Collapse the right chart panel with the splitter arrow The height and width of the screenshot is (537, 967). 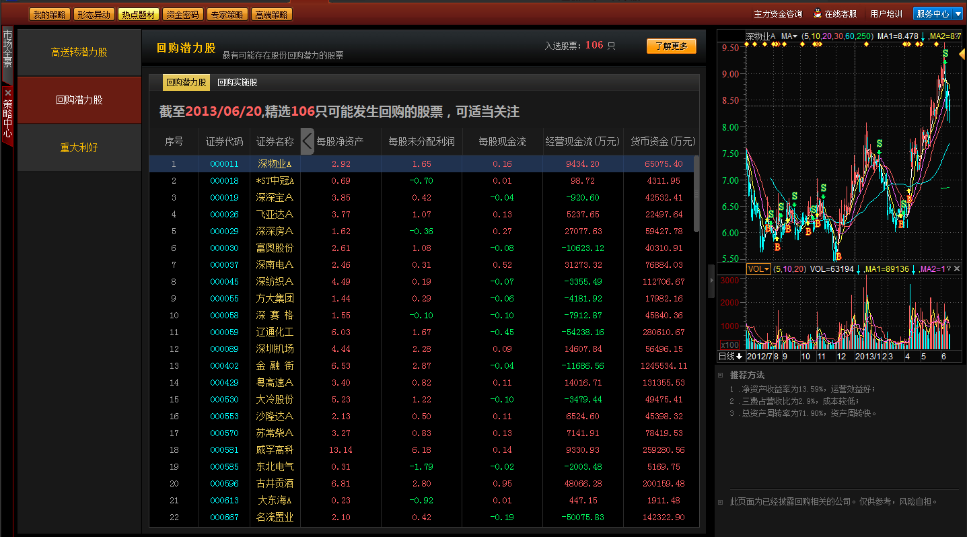click(712, 281)
